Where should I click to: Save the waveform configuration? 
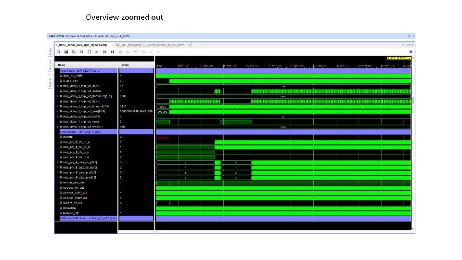coord(66,52)
